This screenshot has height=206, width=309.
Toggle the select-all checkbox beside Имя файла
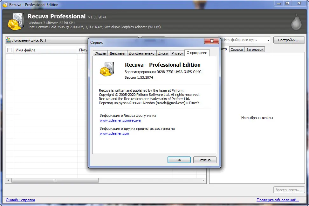(x=9, y=50)
